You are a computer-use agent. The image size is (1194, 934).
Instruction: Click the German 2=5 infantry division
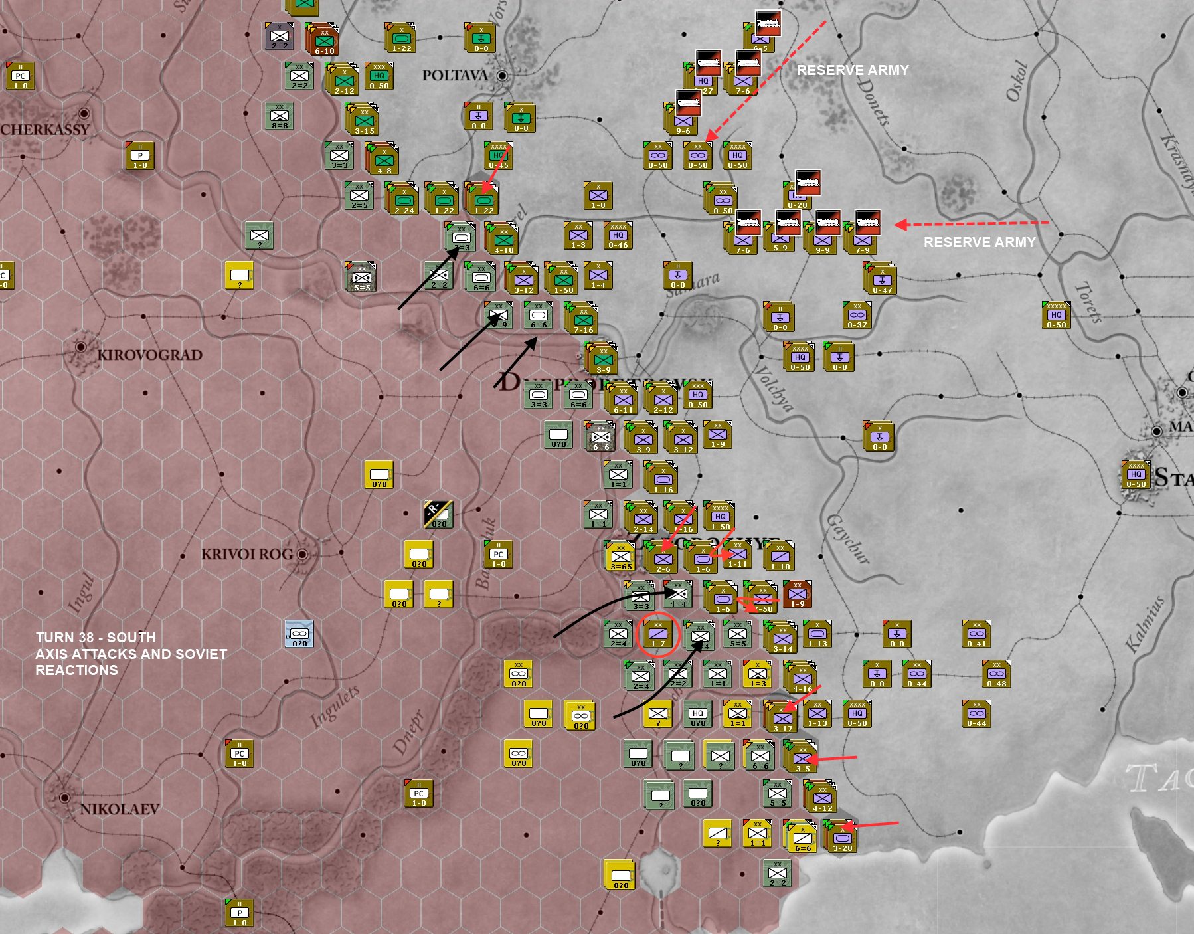point(359,196)
